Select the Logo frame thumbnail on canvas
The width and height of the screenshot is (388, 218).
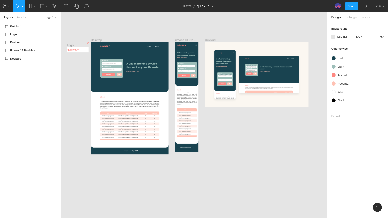tap(78, 50)
